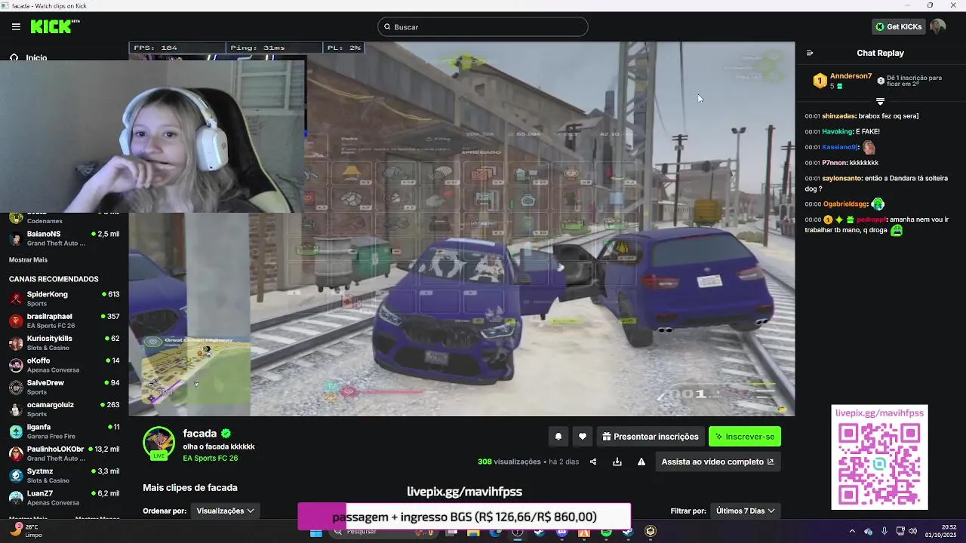Expand the top gifters leaderboard chevron
This screenshot has height=543, width=966.
point(880,101)
